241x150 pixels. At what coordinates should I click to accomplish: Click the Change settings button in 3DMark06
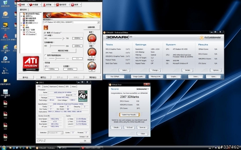[155, 70]
